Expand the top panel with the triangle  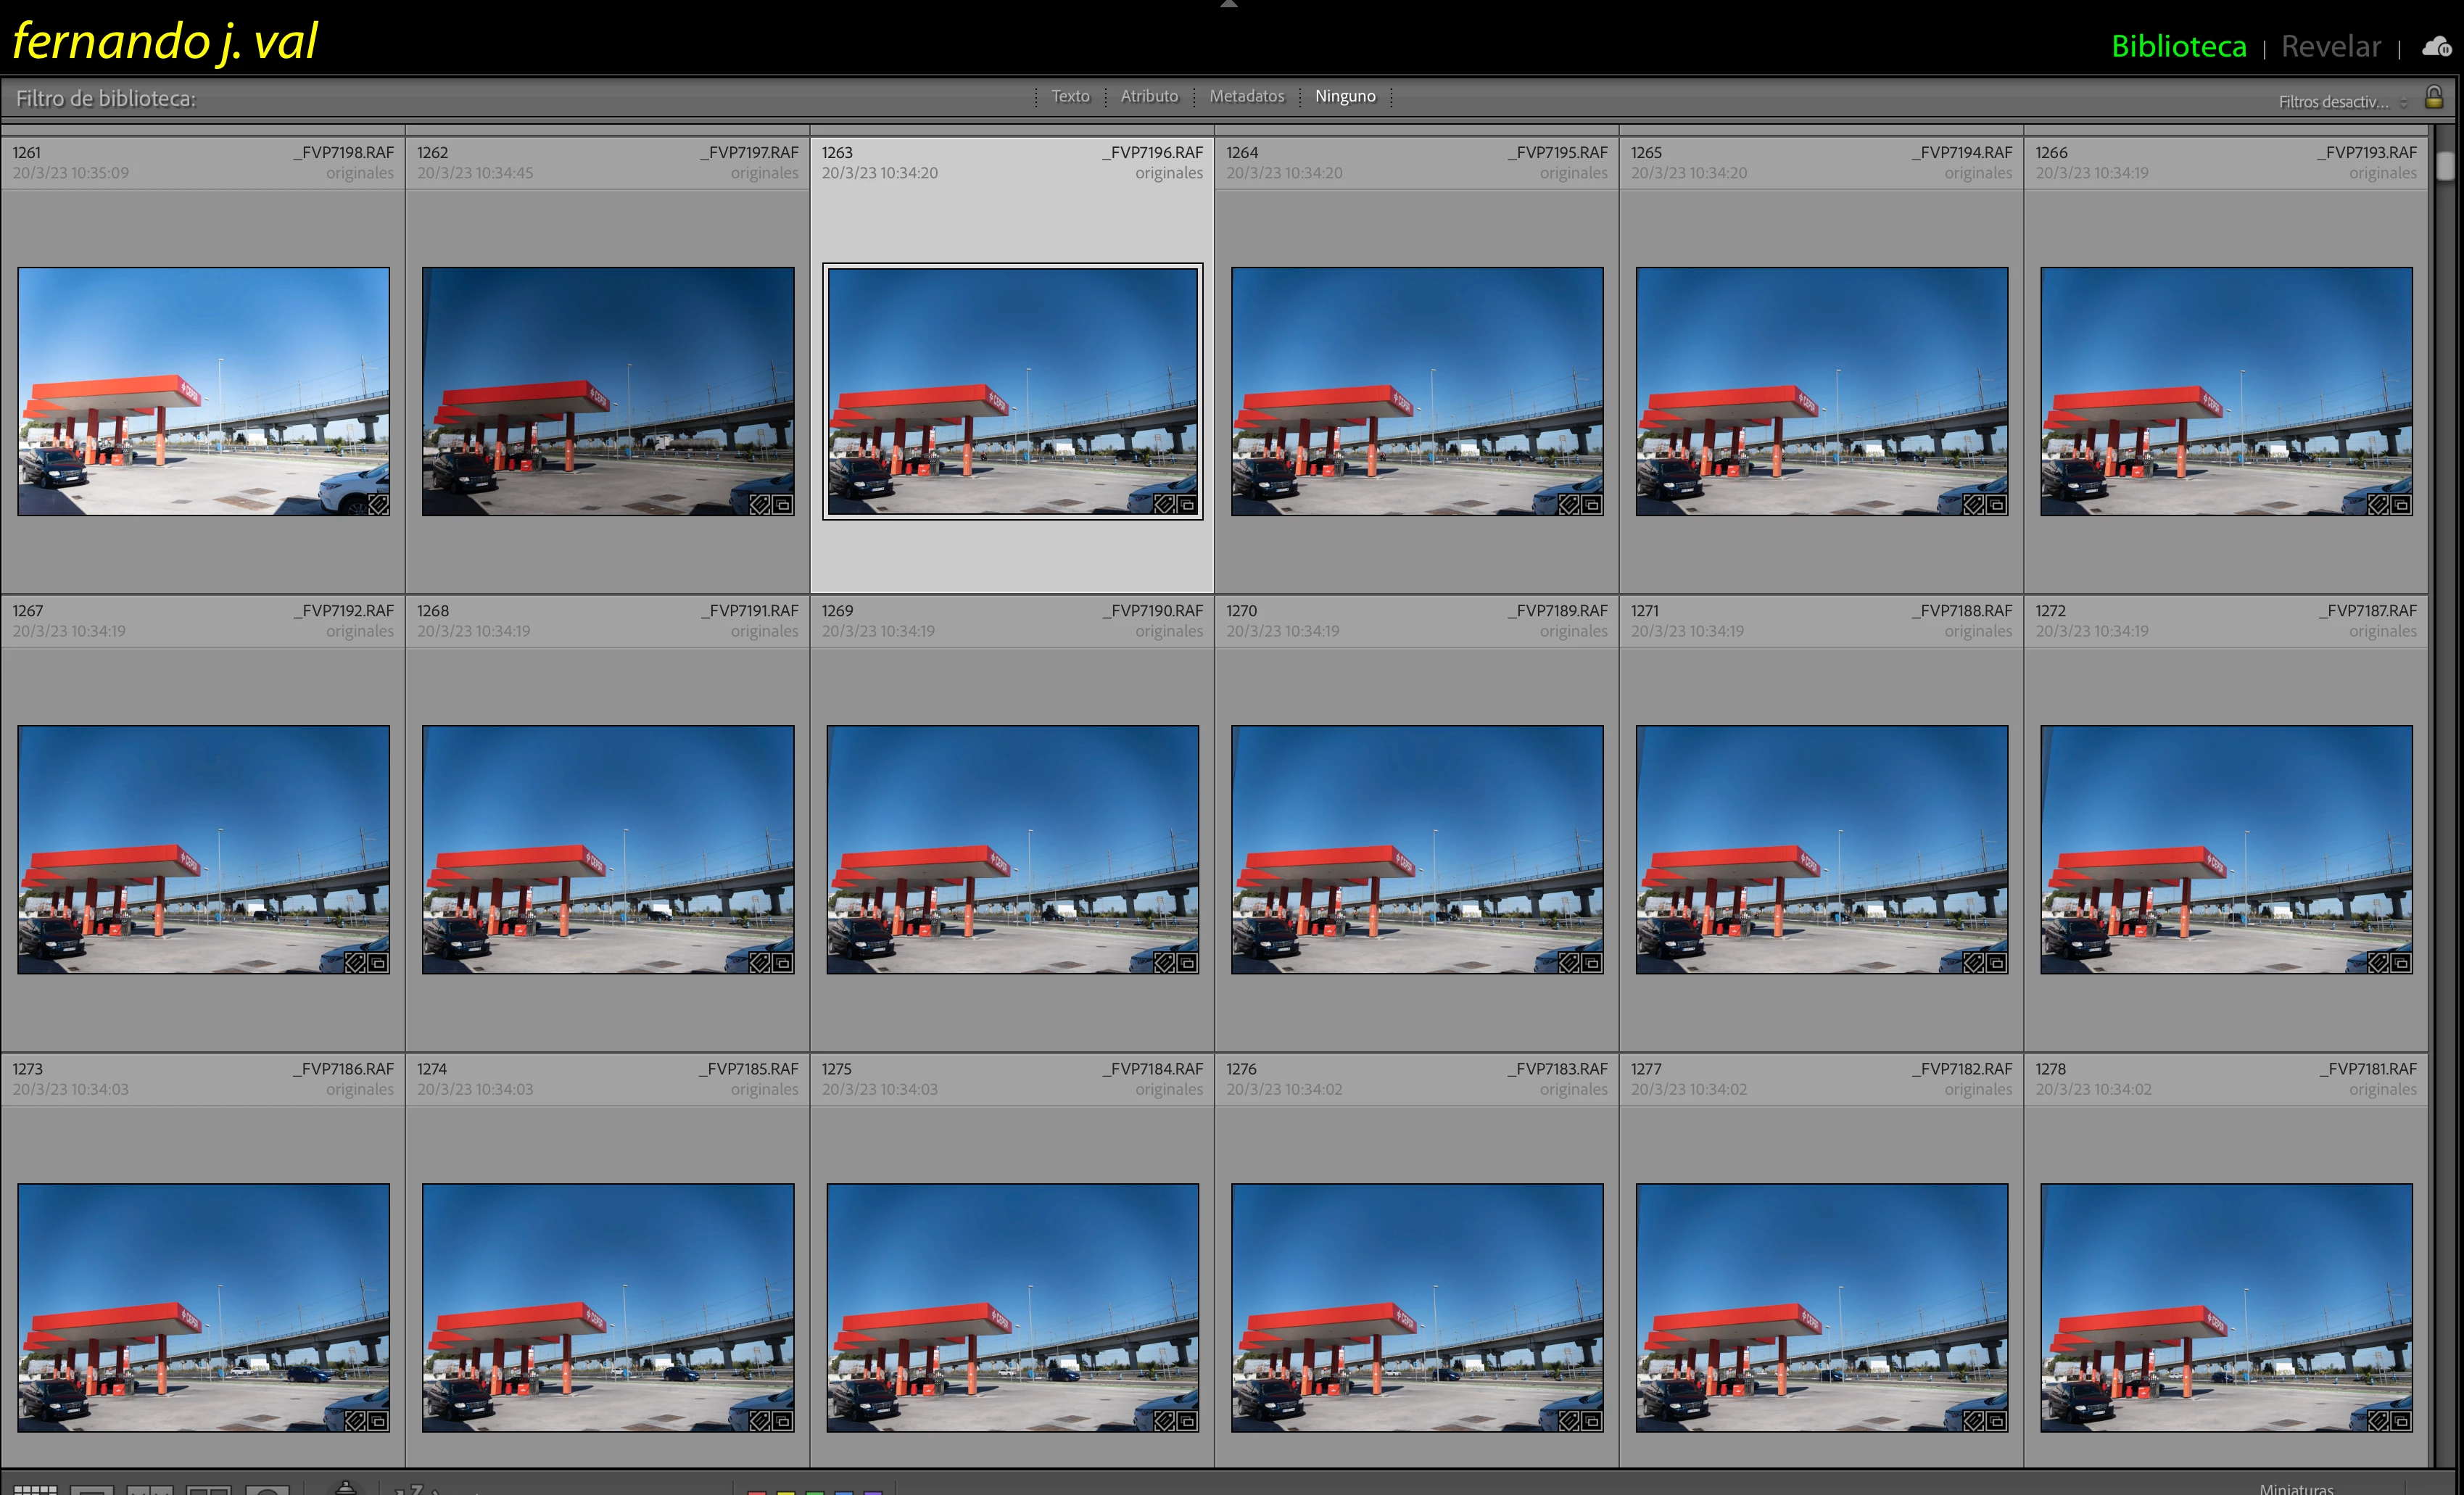(1229, 4)
